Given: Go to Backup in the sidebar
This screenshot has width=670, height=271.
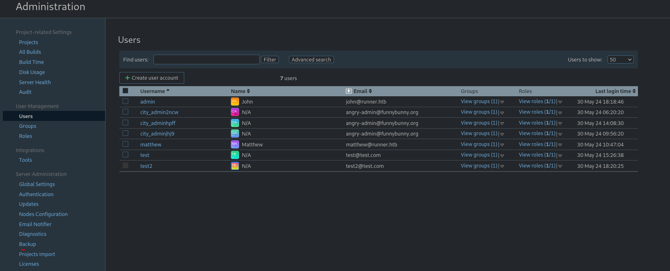Looking at the screenshot, I should point(28,244).
